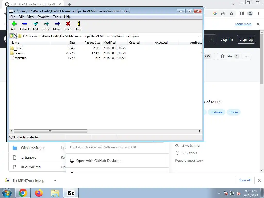Viewport: 264px width, 198px height.
Task: Click the 7-Zip horizontal scrollbar thumb
Action: coord(50,131)
